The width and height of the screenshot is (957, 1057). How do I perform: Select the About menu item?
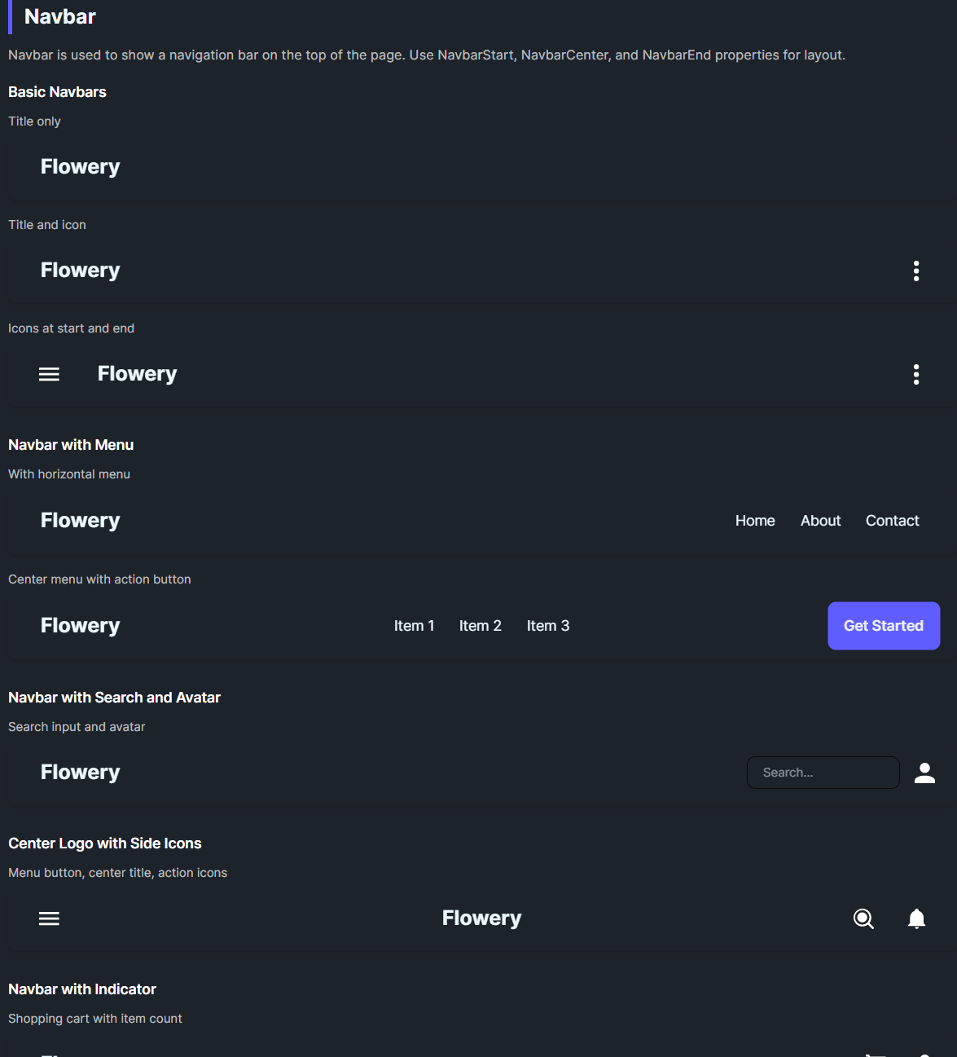[820, 521]
